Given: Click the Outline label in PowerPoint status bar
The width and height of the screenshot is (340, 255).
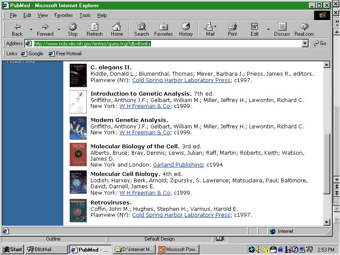Looking at the screenshot, I should 53,239.
